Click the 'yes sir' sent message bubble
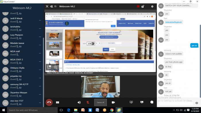 194,45
